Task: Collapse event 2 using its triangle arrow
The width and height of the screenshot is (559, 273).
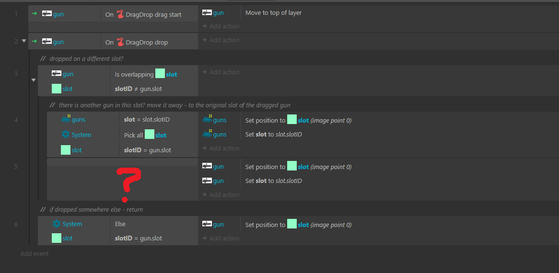Action: pyautogui.click(x=24, y=41)
